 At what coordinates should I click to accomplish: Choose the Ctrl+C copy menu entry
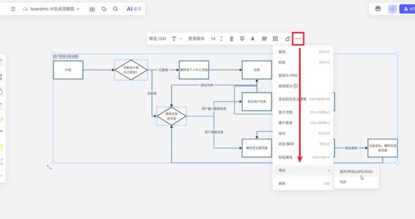tap(303, 51)
